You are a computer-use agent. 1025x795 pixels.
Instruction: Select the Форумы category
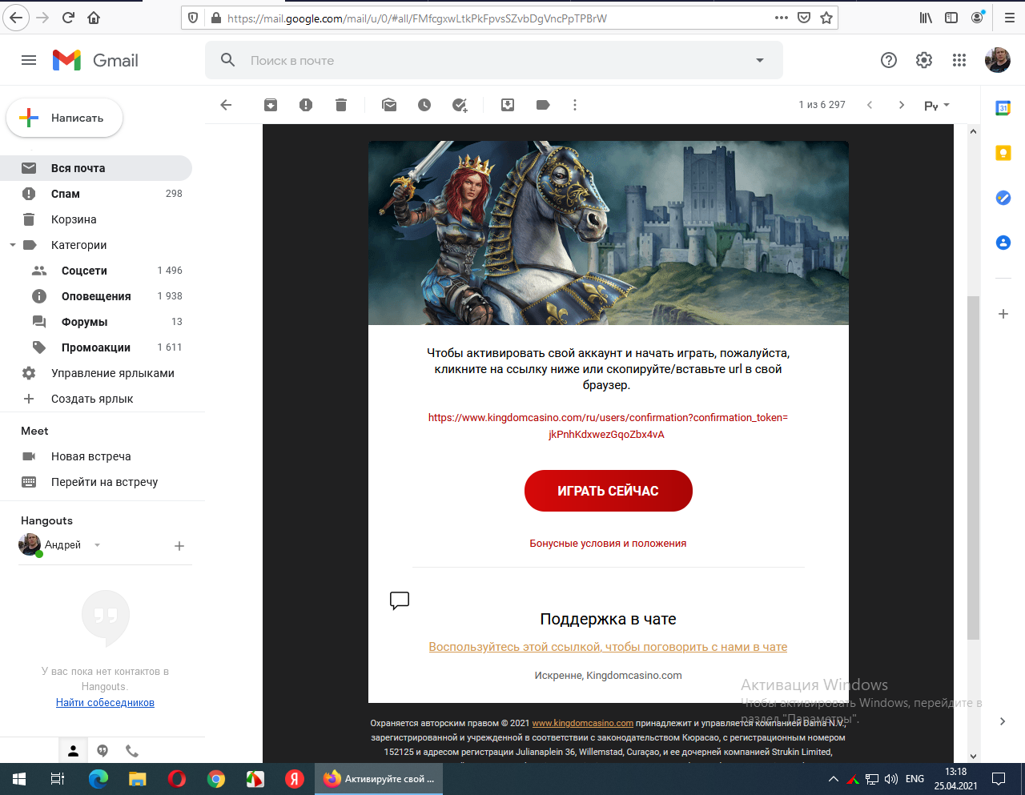point(96,322)
